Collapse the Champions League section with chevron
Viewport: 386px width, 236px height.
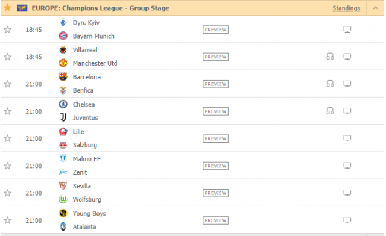[x=375, y=8]
